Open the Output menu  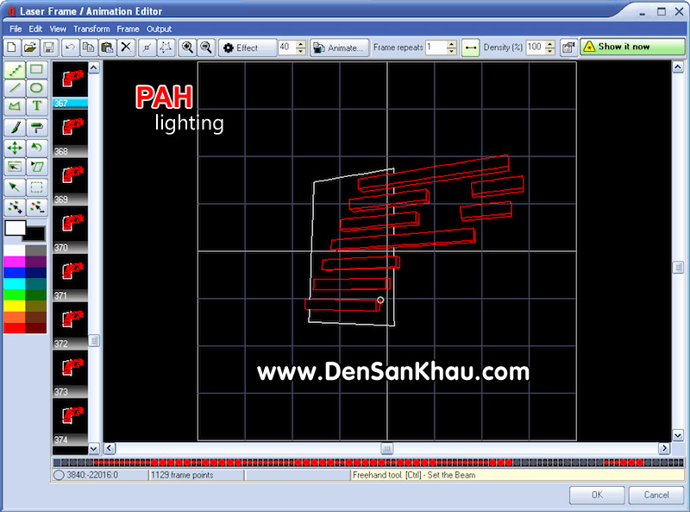[x=159, y=29]
